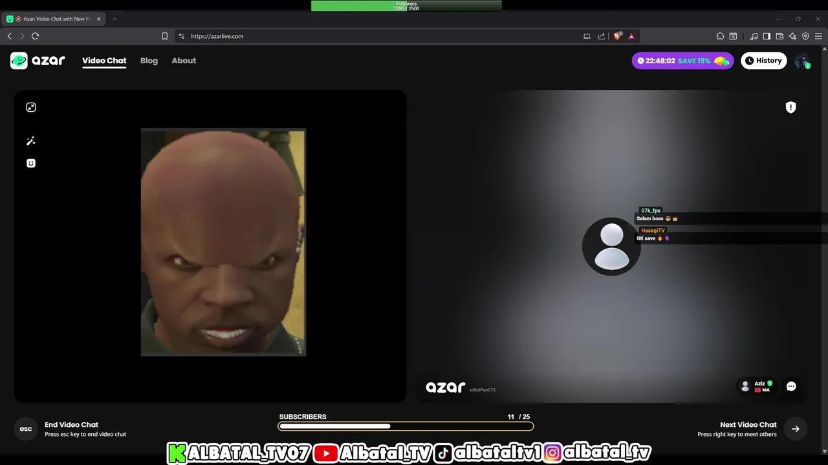Click the tab search icon in toolbar

click(x=733, y=36)
